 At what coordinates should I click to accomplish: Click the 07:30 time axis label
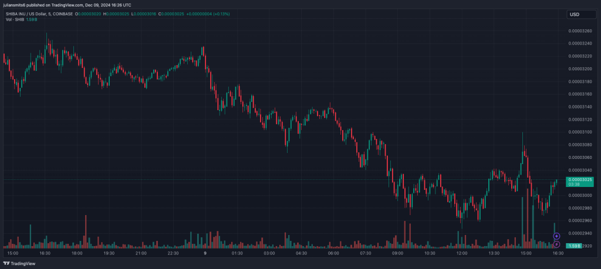[x=365, y=253]
